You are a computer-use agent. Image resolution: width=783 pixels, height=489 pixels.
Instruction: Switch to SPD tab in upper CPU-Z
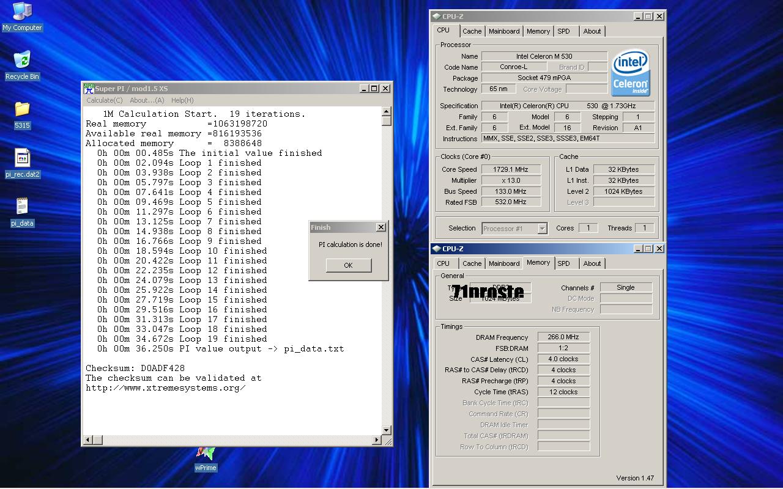coord(564,31)
